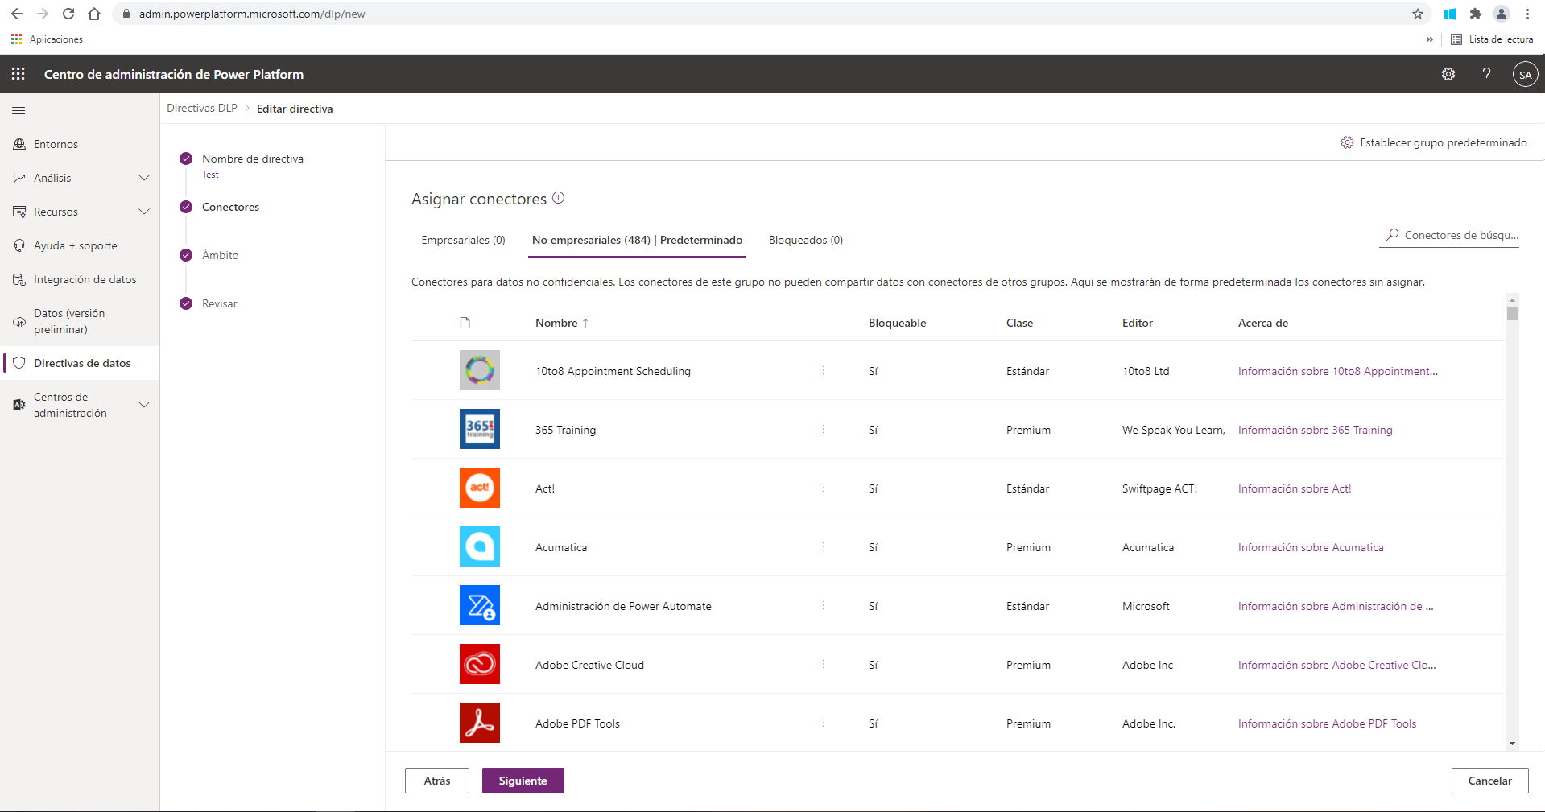Open Información sobre Act! link
This screenshot has height=812, width=1545.
[x=1295, y=488]
